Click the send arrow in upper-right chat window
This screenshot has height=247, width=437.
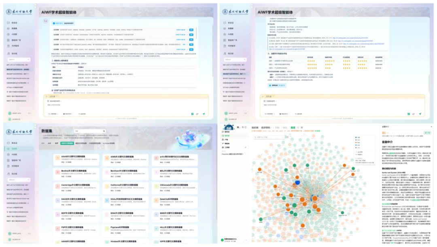[420, 114]
